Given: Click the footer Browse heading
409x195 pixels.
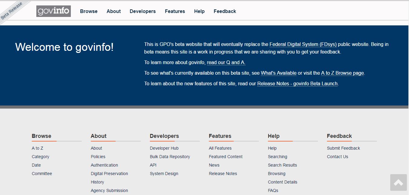Looking at the screenshot, I should point(41,136).
